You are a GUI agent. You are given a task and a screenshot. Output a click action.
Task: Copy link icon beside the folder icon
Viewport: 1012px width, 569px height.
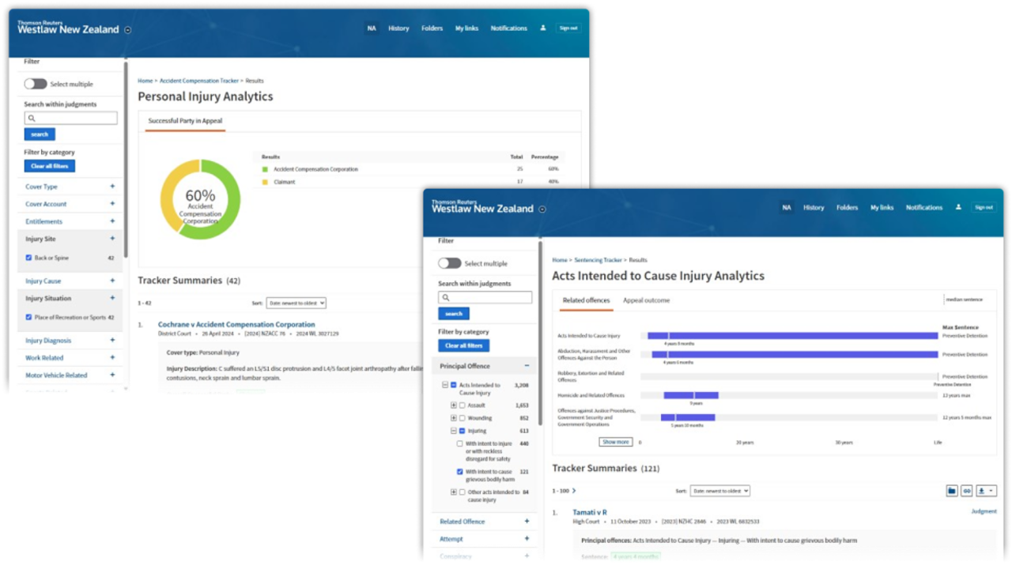[x=966, y=491]
